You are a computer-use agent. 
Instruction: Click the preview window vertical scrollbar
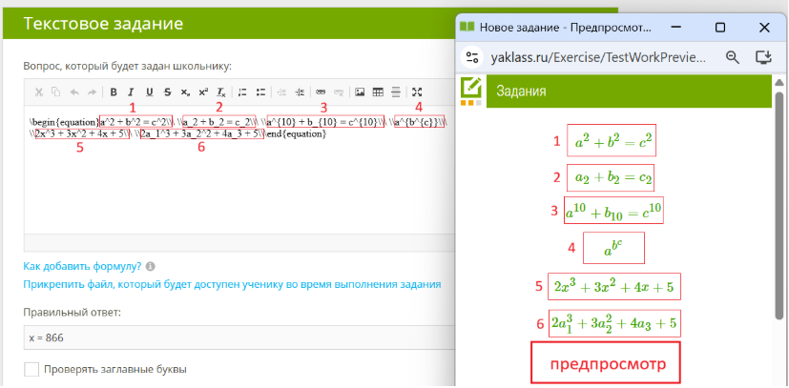pyautogui.click(x=779, y=205)
